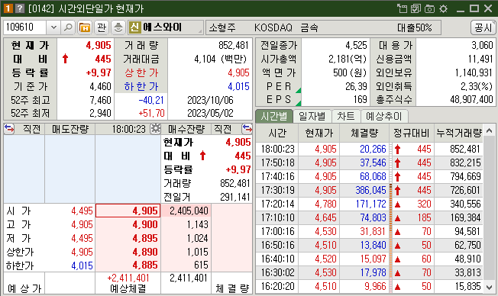This screenshot has width=498, height=296.
Task: Click the 외인보유 value 1,140,931
Action: tap(474, 72)
